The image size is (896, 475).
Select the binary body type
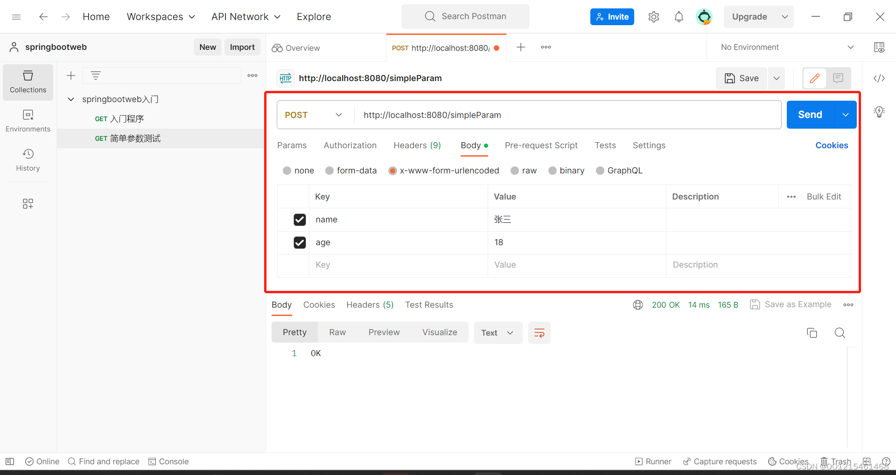[553, 171]
